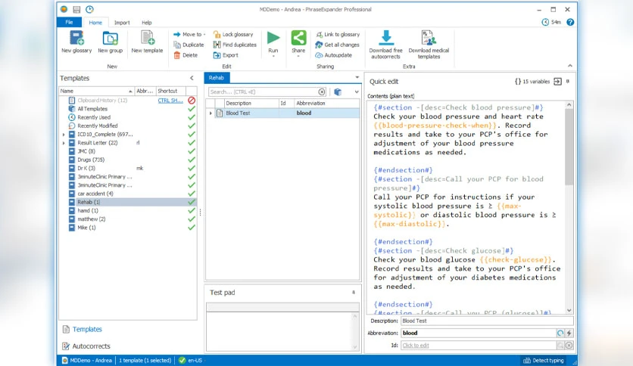Pin the Quick edit panel
The width and height of the screenshot is (633, 366).
(568, 82)
